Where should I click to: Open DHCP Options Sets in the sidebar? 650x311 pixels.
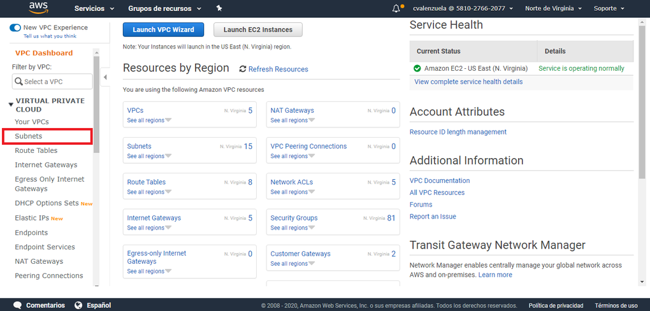tap(47, 203)
